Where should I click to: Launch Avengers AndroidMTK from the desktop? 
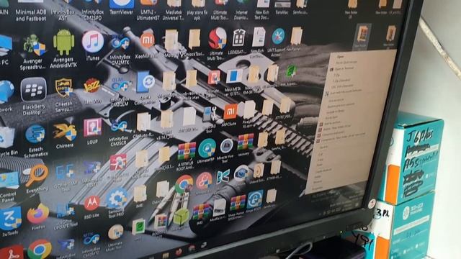pyautogui.click(x=63, y=42)
